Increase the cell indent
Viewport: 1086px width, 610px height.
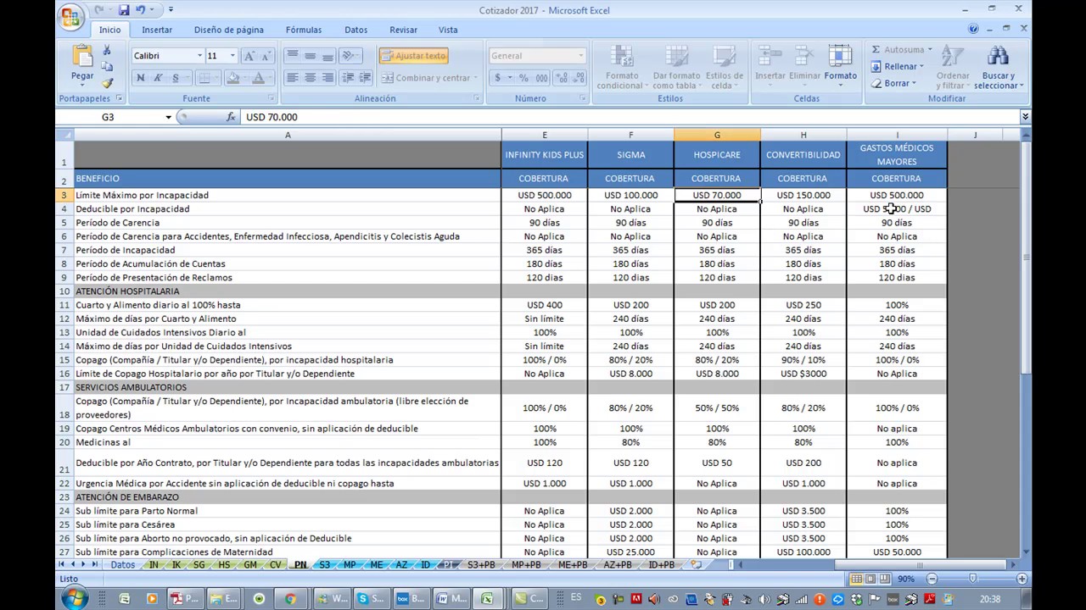click(x=366, y=78)
